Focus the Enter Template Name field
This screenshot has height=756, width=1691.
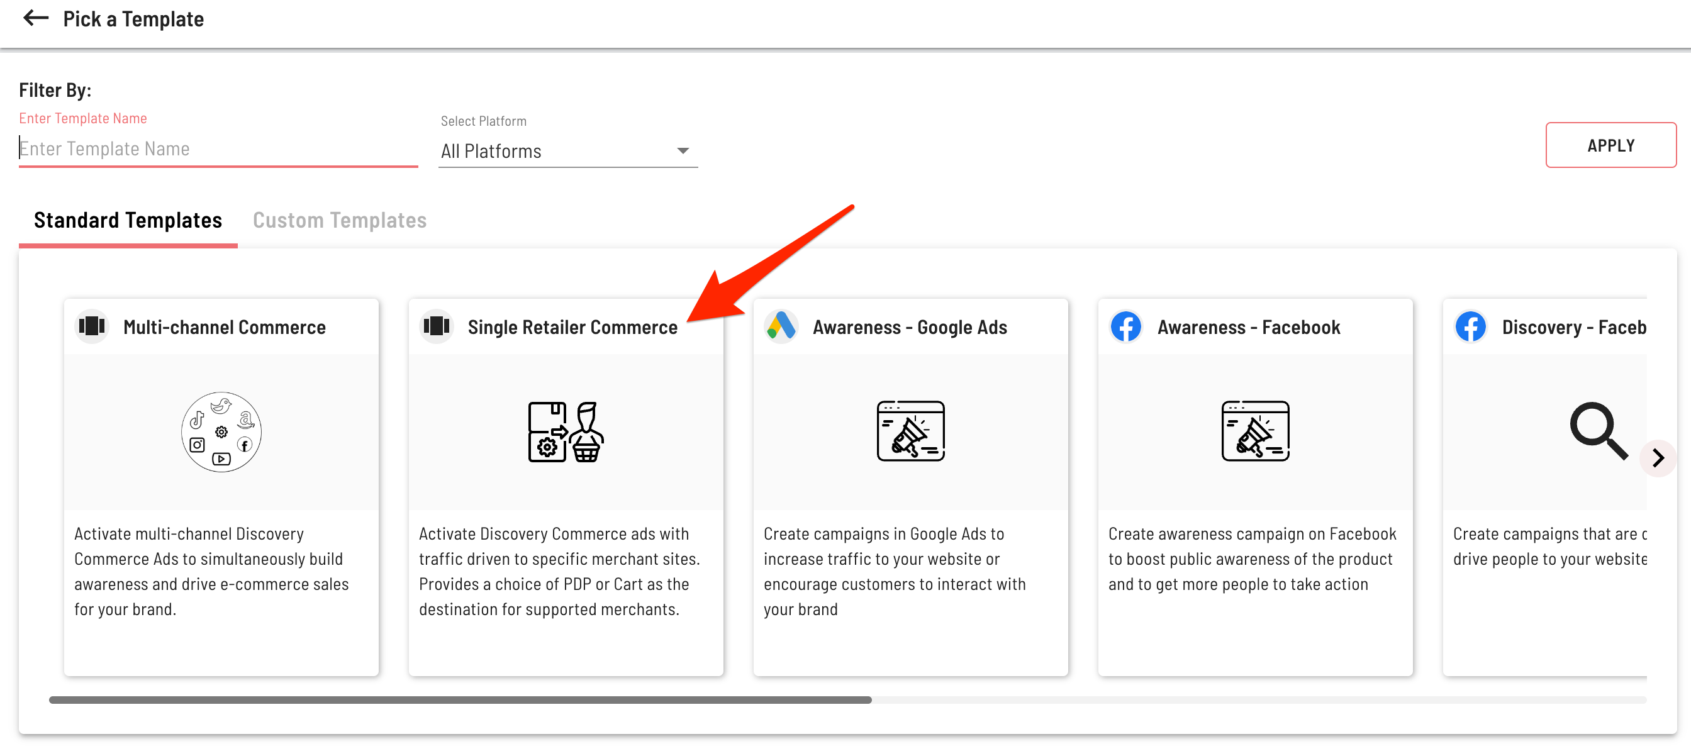pyautogui.click(x=216, y=149)
